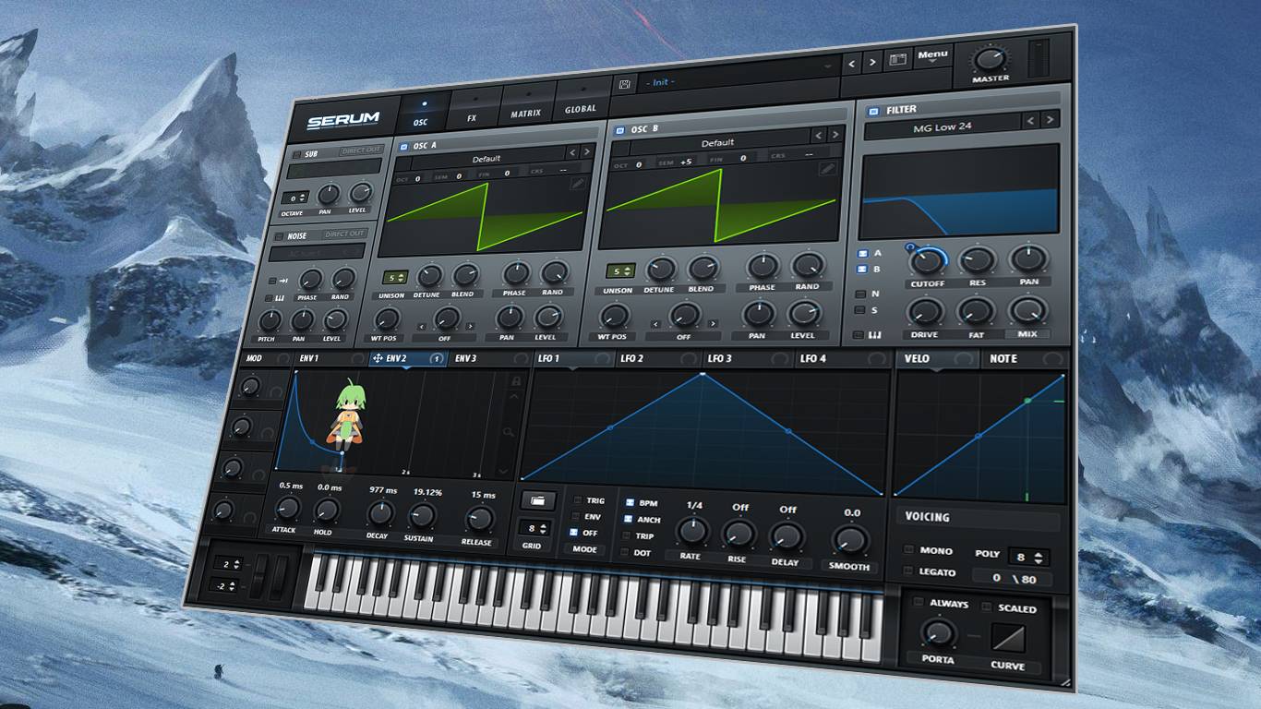The width and height of the screenshot is (1261, 709).
Task: Click the LFO triangle peak point
Action: pyautogui.click(x=703, y=374)
